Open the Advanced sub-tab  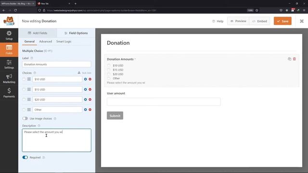click(46, 41)
